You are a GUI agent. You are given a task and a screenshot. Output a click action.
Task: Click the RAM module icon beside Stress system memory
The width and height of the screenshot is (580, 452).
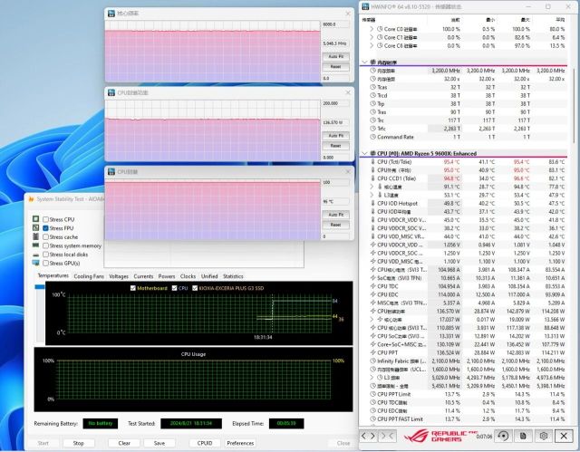click(36, 245)
